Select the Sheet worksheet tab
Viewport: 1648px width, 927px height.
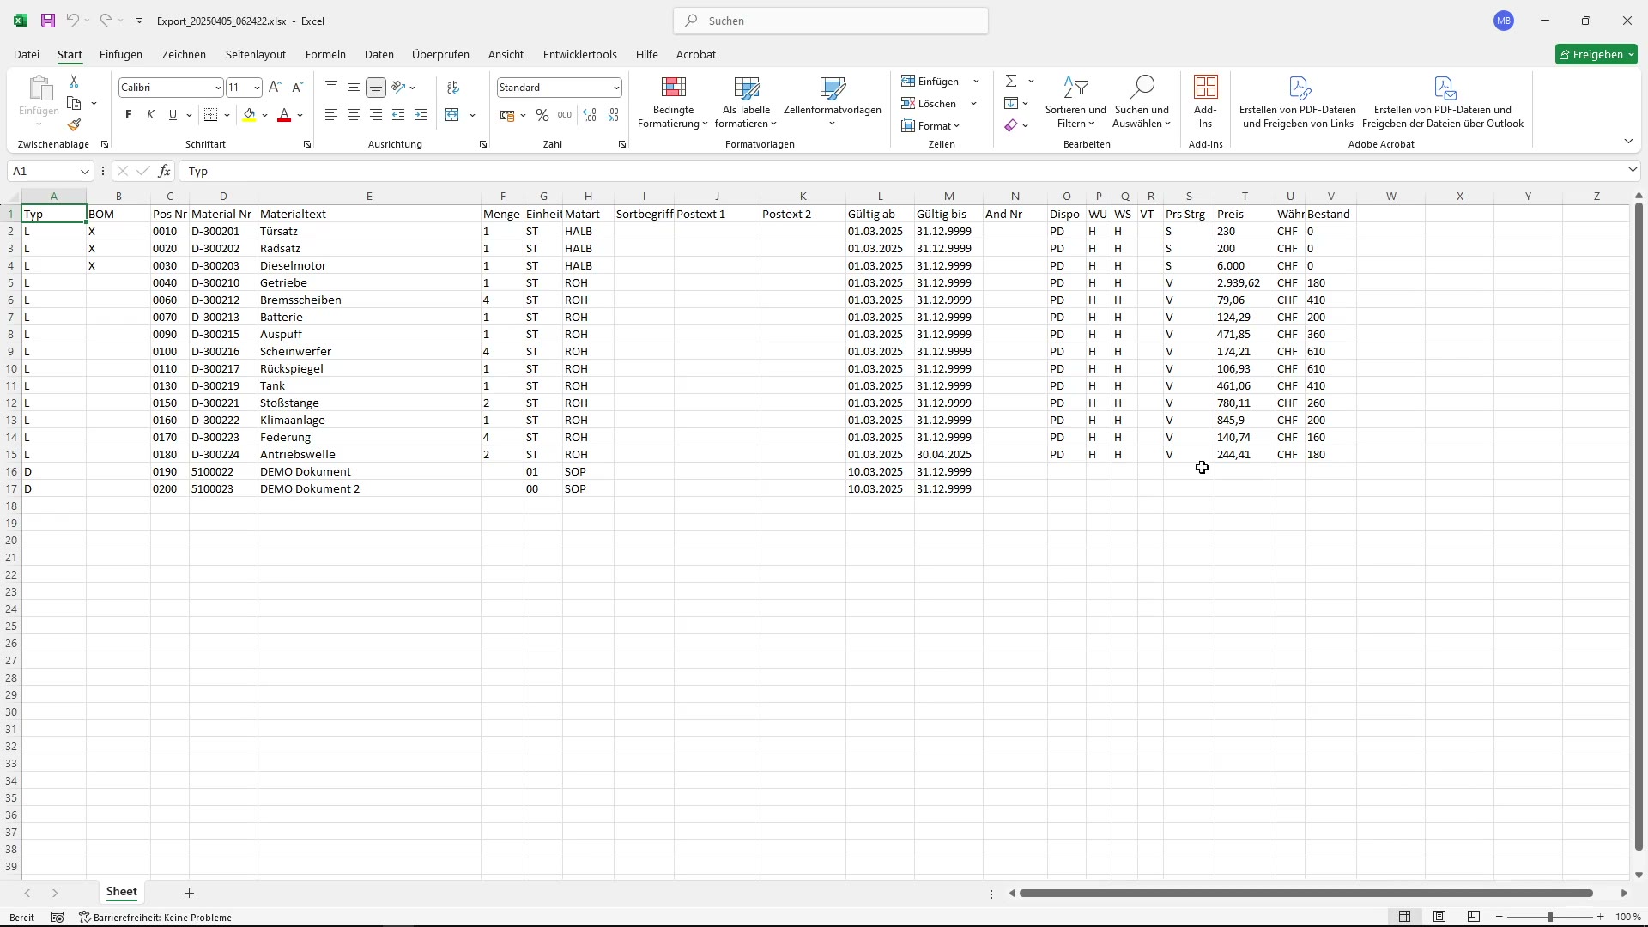(121, 893)
